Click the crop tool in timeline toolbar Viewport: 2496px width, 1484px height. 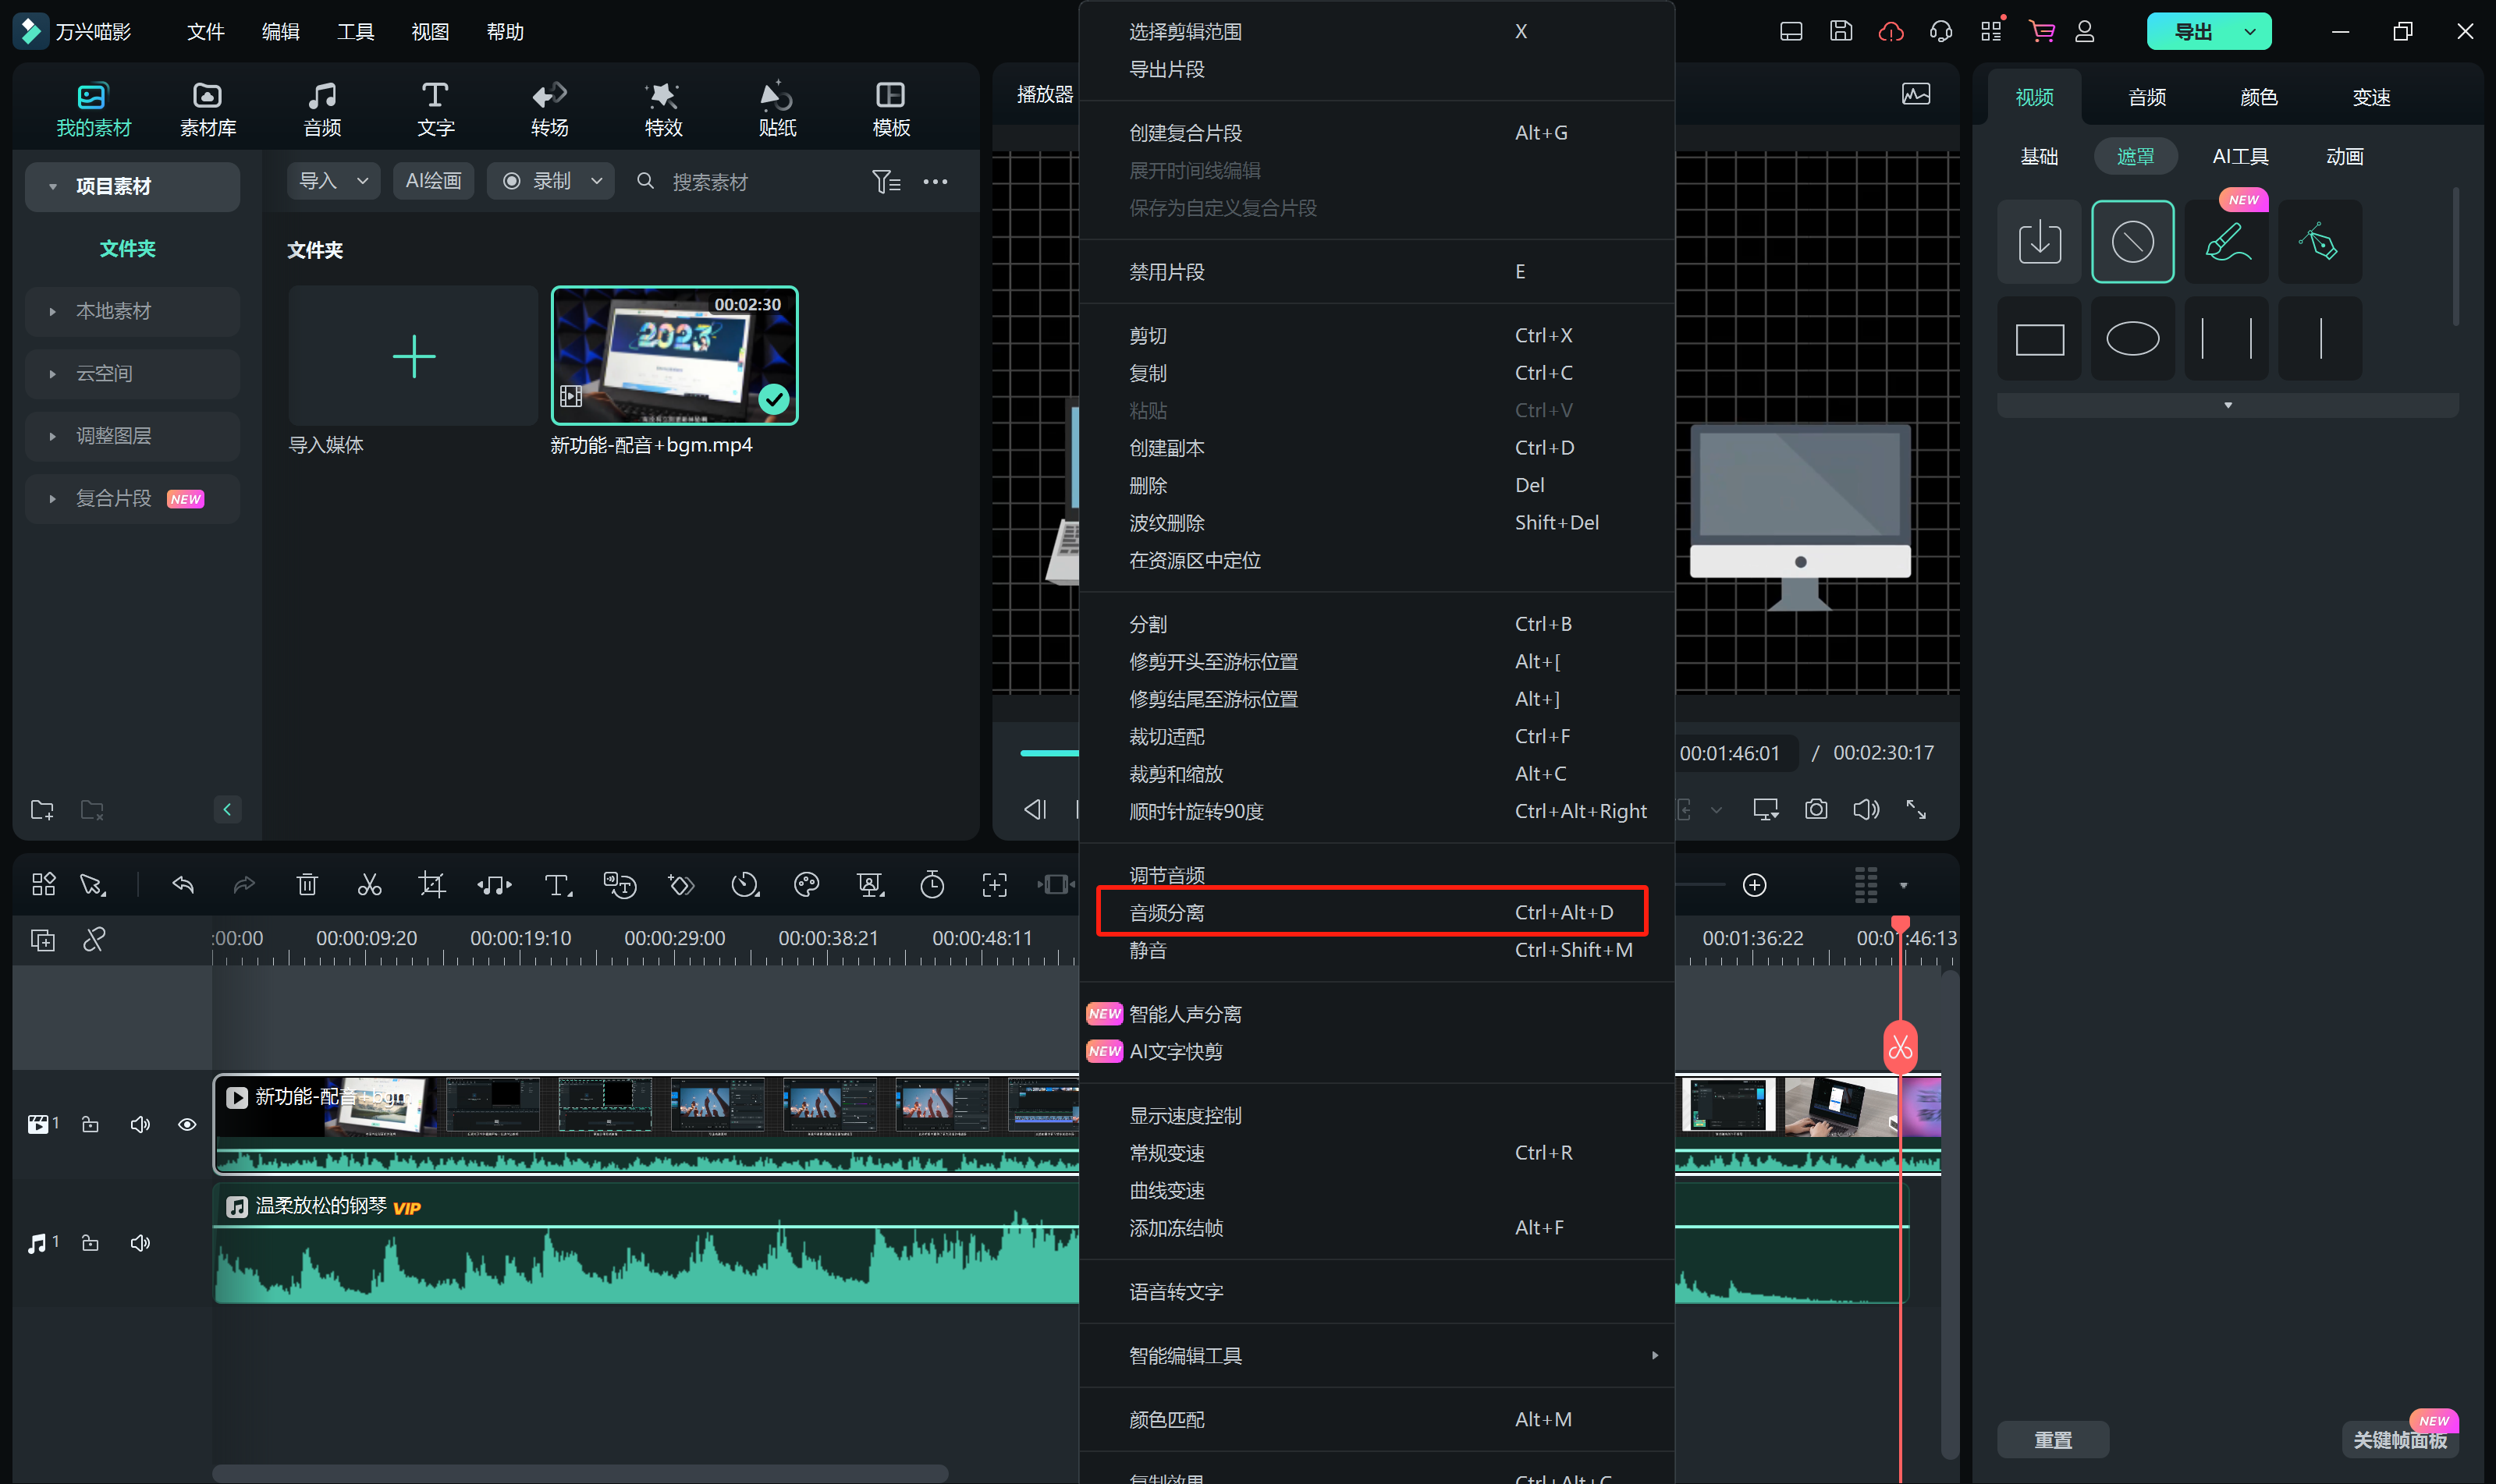(x=431, y=885)
